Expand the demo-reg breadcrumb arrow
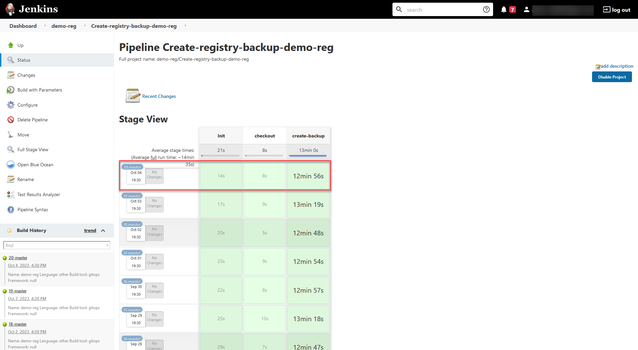 (85, 25)
